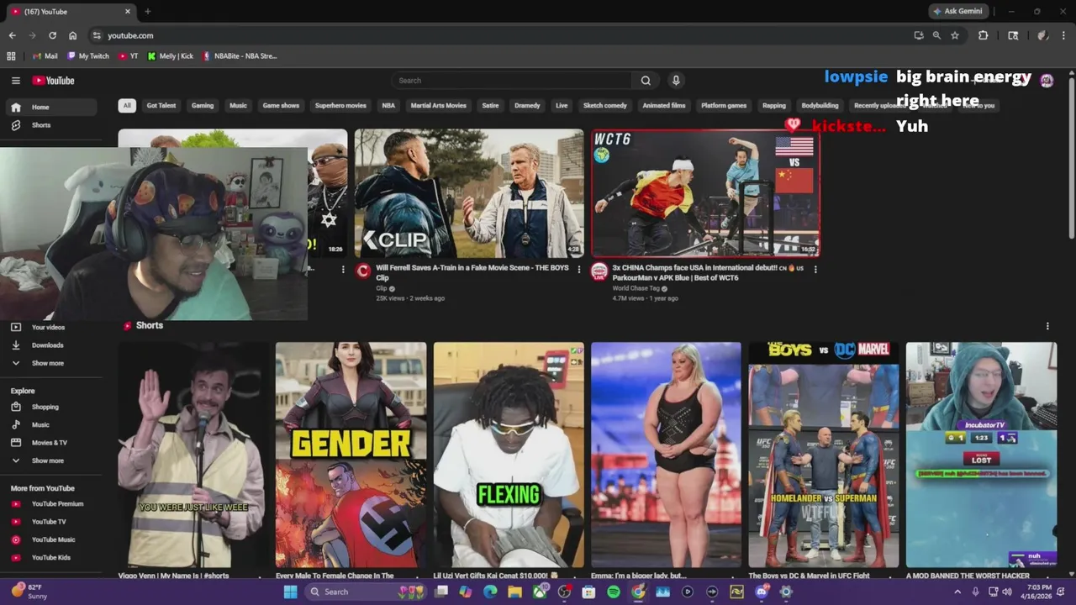Click the YouTube search input field
Viewport: 1076px width, 605px height.
[511, 81]
